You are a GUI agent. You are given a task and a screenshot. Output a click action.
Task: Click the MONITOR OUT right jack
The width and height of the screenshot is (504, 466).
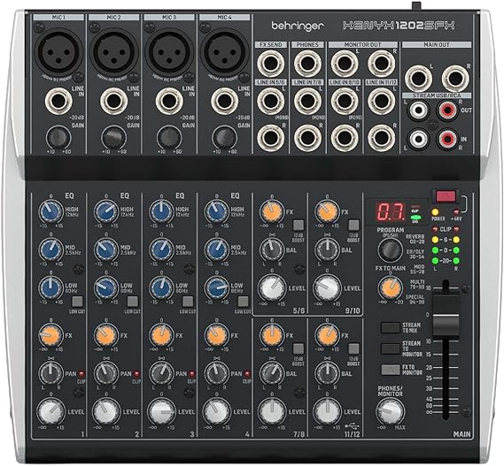pos(381,64)
